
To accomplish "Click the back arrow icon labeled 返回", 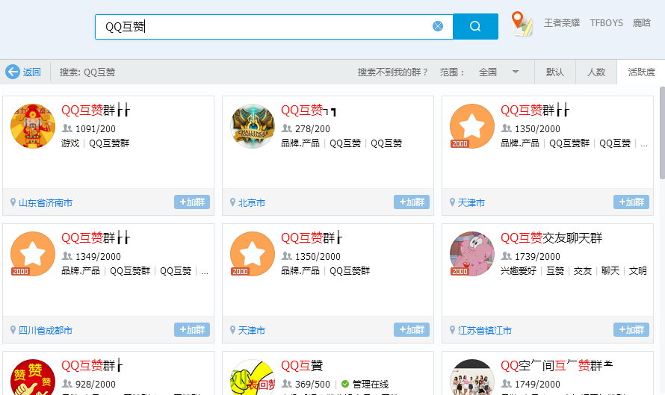I will [x=13, y=72].
